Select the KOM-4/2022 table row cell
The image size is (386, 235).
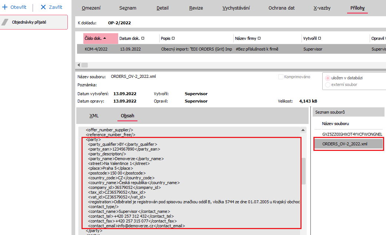coord(96,49)
